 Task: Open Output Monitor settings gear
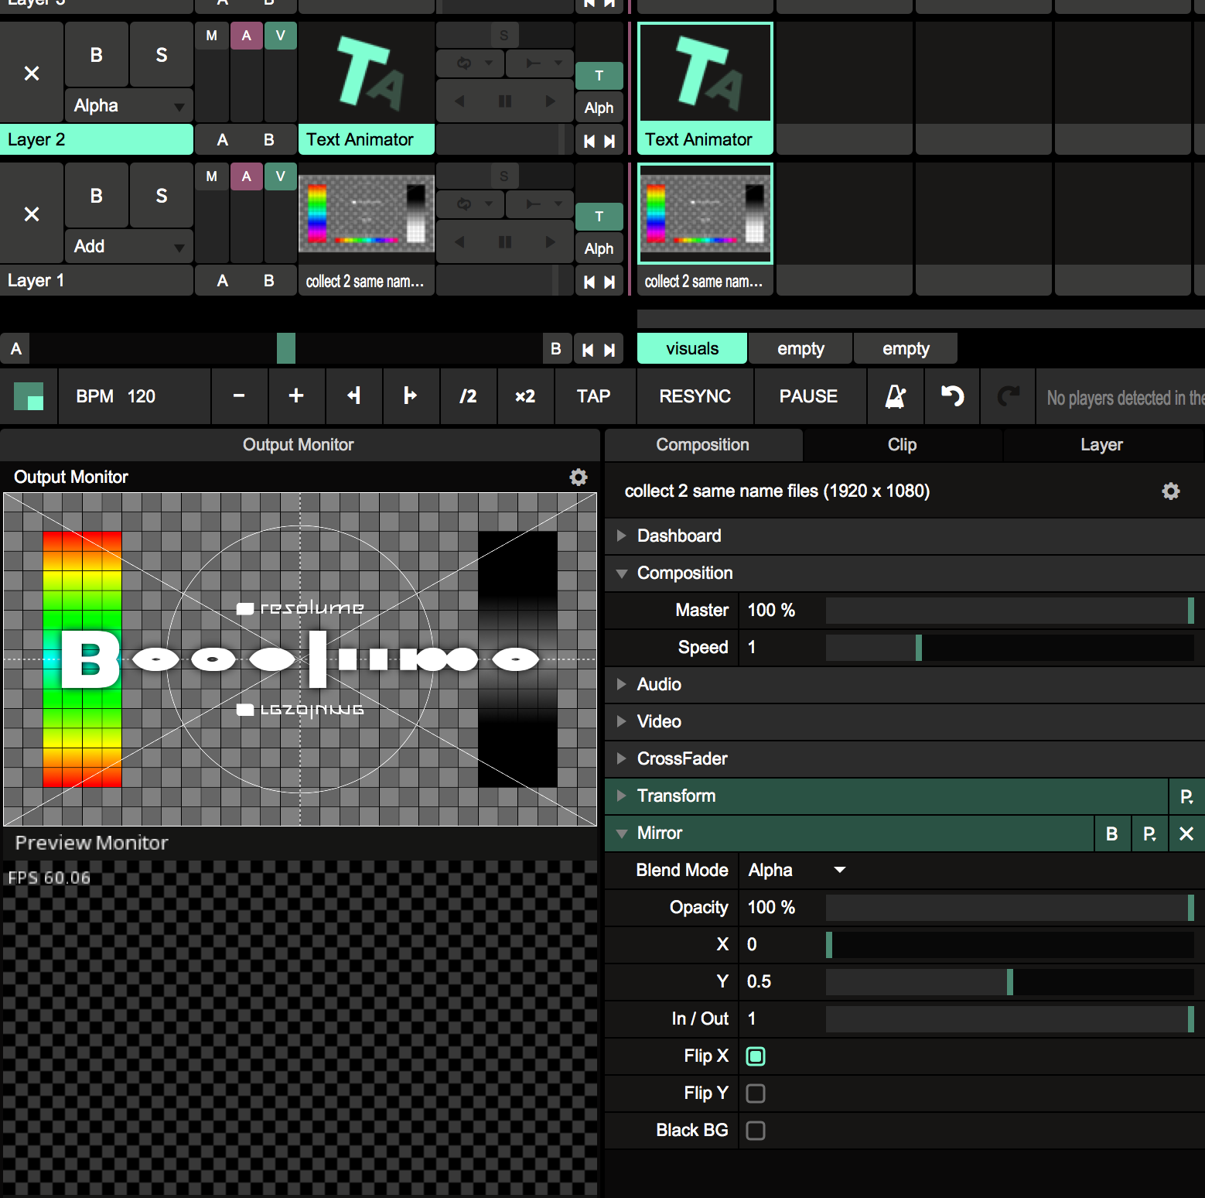click(578, 477)
